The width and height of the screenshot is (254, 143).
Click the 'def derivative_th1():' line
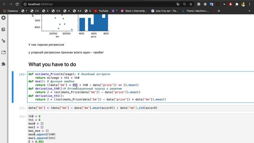[x=46, y=96]
